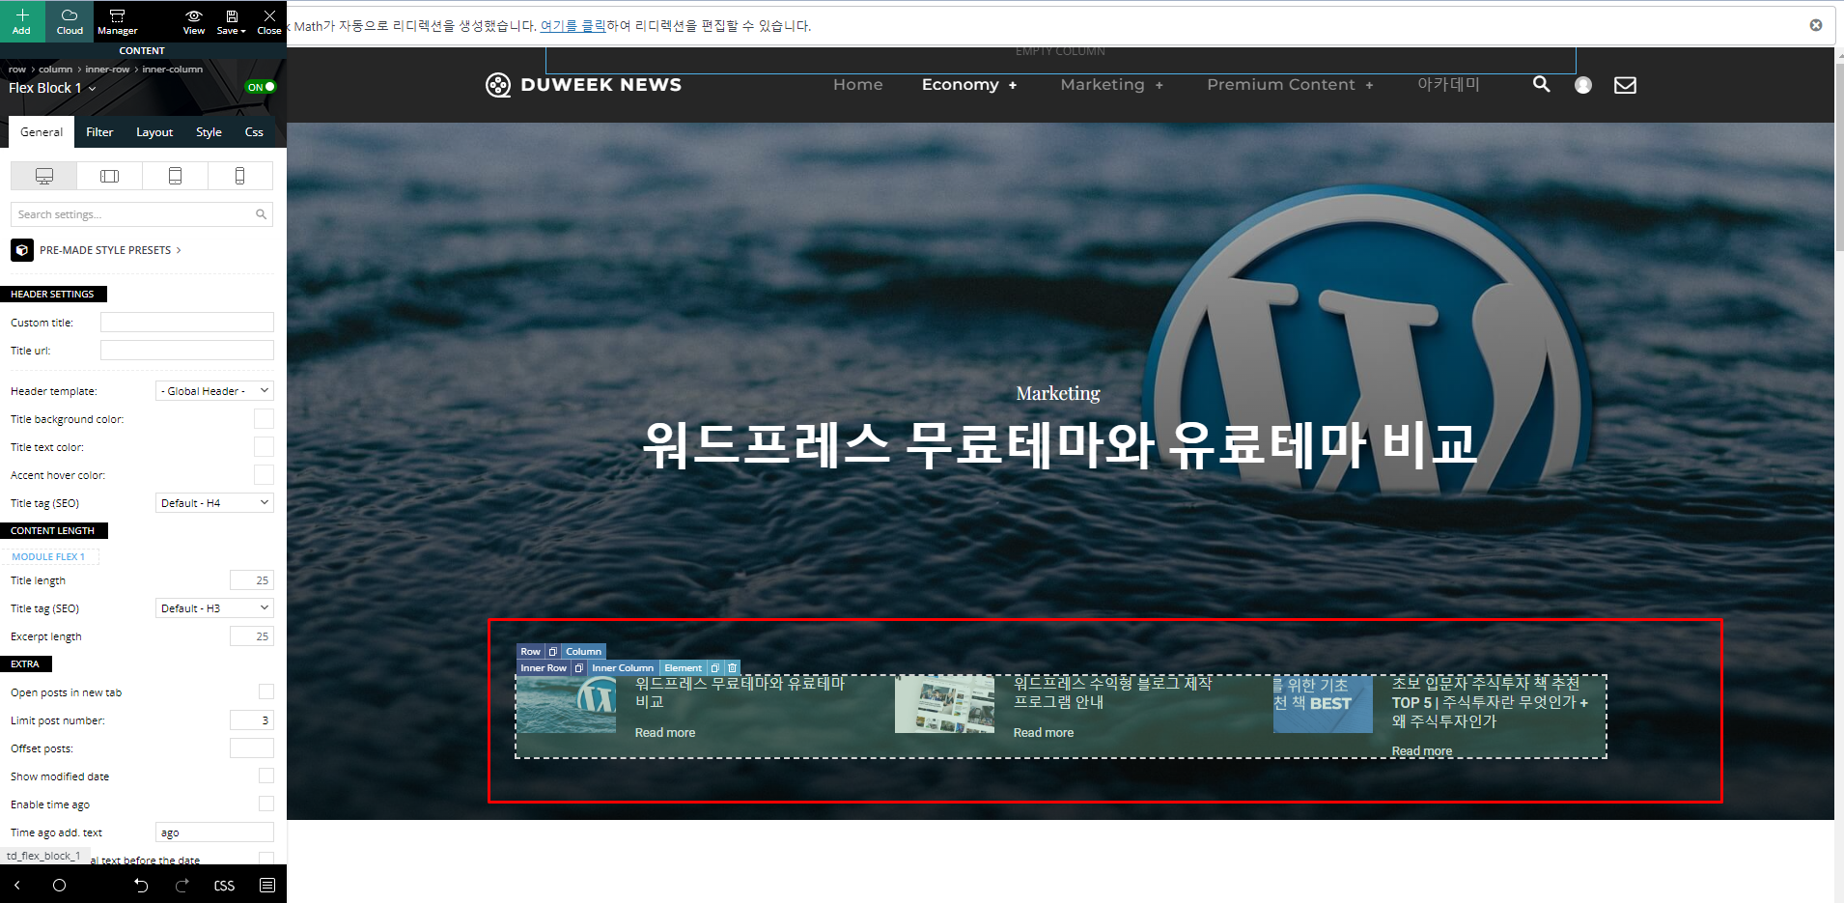This screenshot has height=903, width=1844.
Task: Duplicate the Row with its copy icon
Action: [x=552, y=652]
